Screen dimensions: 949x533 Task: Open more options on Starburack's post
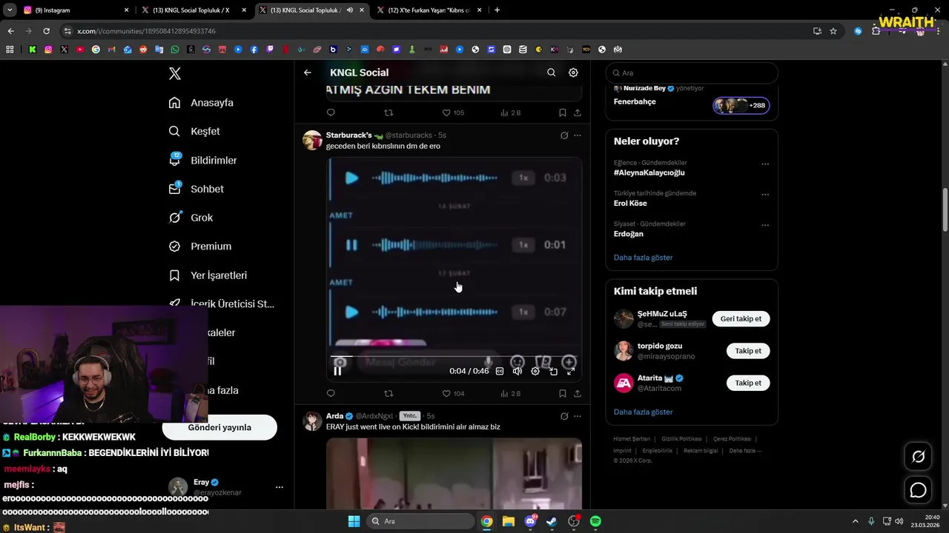[x=578, y=135]
